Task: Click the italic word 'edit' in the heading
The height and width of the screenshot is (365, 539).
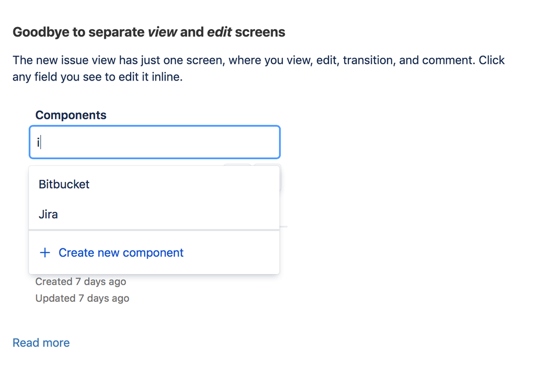Action: (219, 32)
